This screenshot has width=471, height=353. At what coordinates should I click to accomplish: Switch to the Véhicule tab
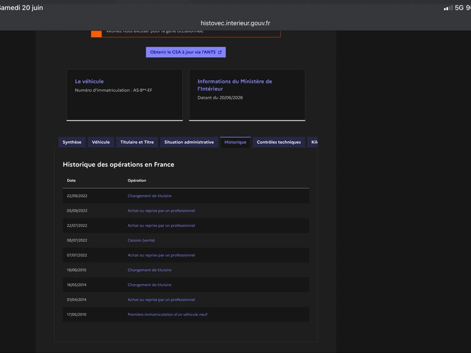click(101, 142)
